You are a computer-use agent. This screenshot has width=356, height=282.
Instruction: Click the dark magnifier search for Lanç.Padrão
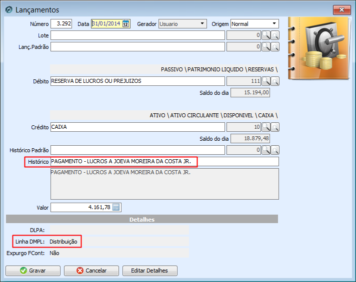point(266,47)
